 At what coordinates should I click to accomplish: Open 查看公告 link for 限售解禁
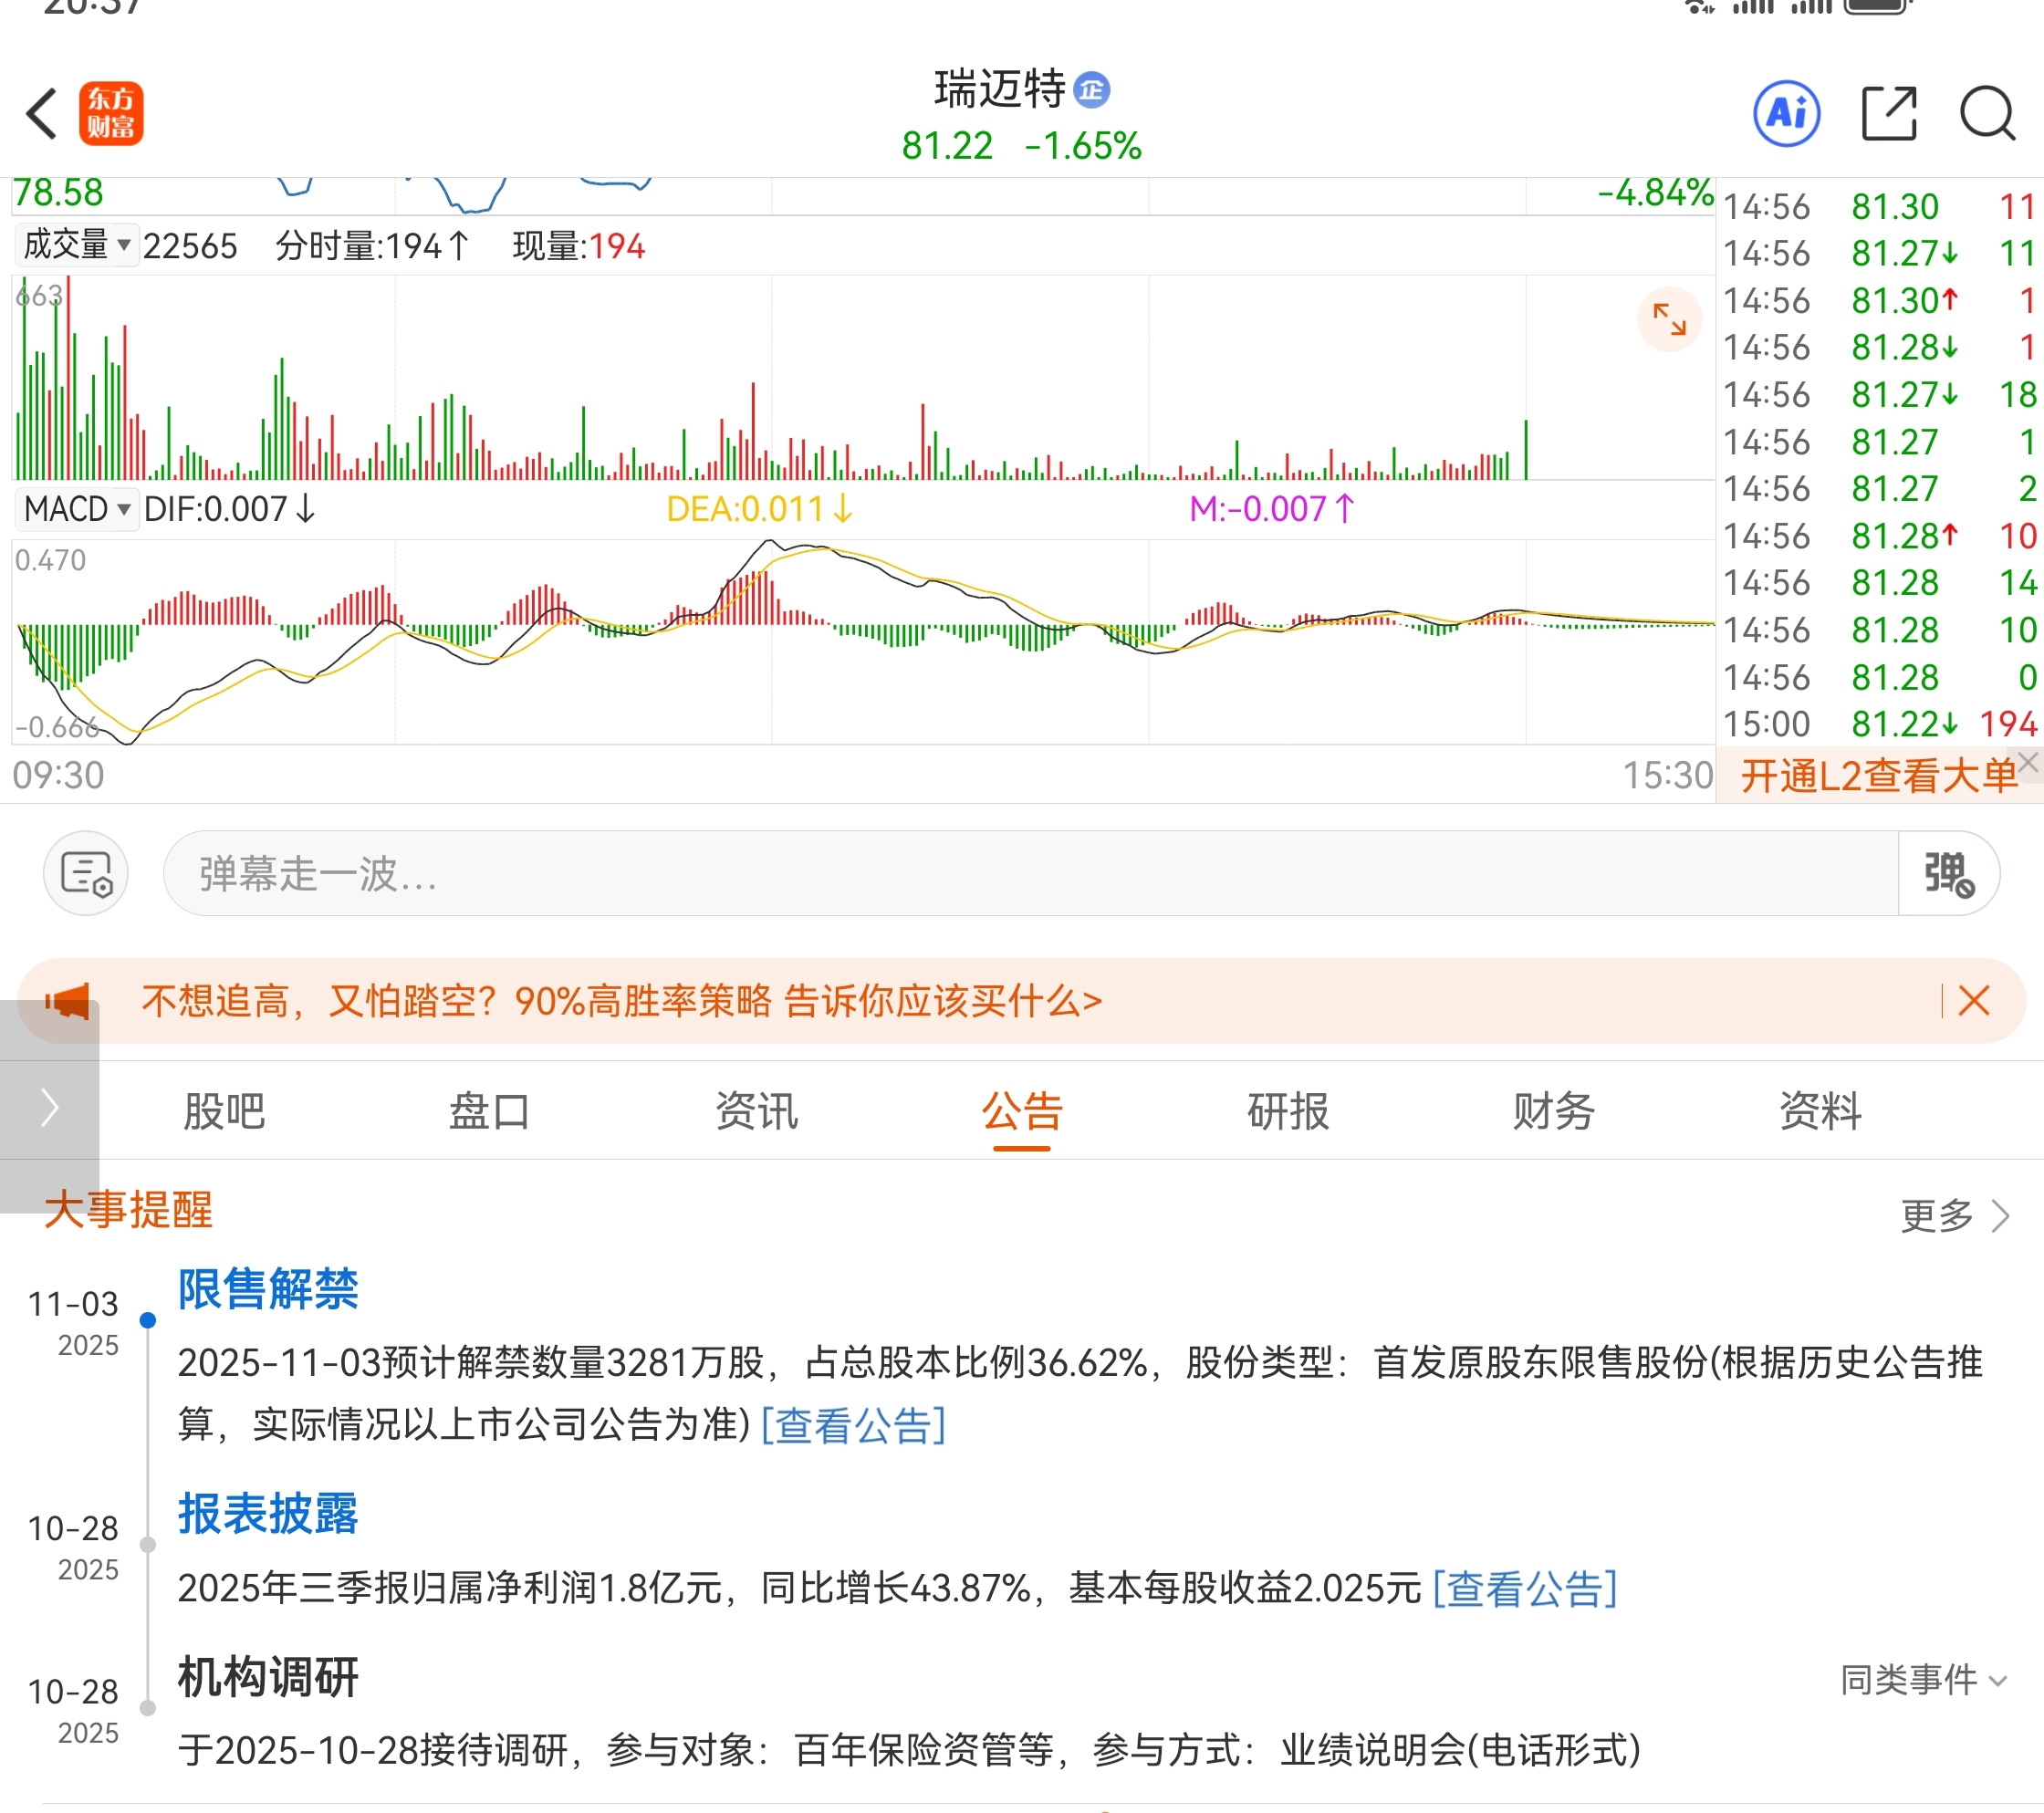point(853,1425)
